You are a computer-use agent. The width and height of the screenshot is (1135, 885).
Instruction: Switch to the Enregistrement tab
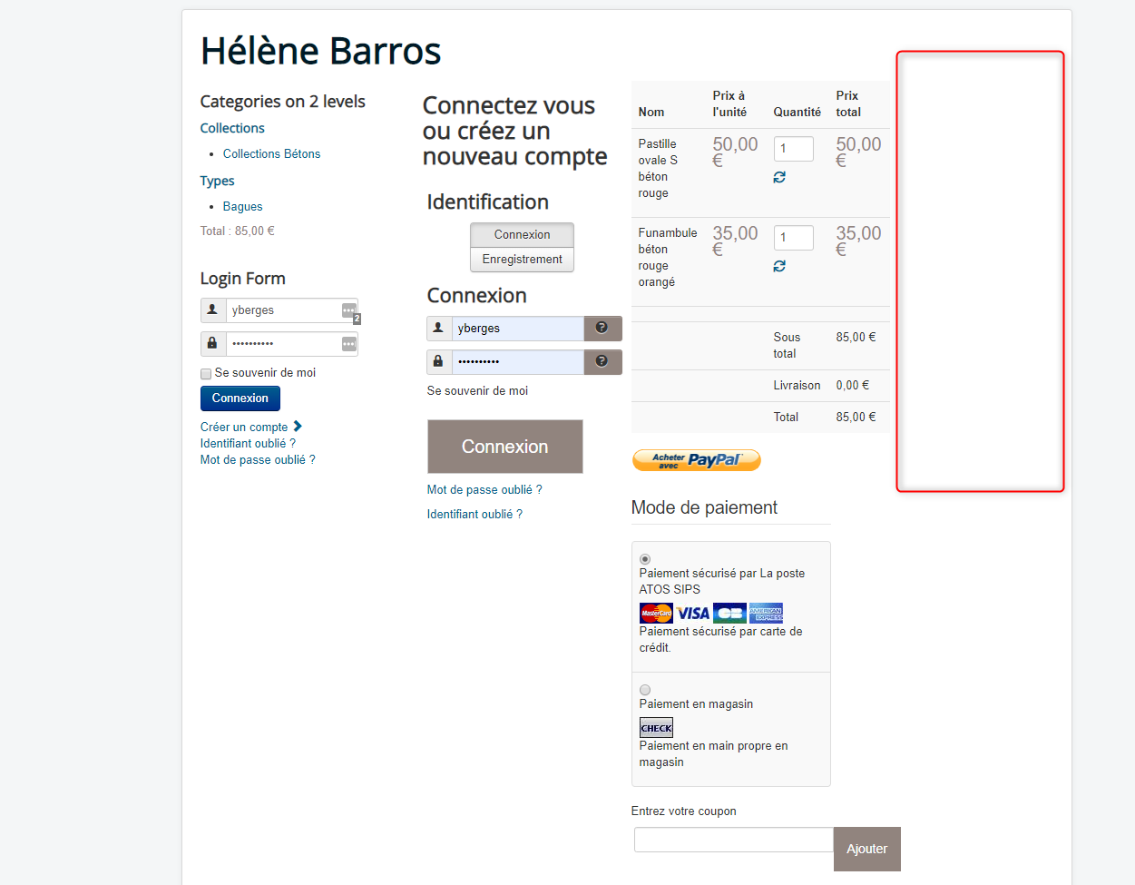(522, 260)
